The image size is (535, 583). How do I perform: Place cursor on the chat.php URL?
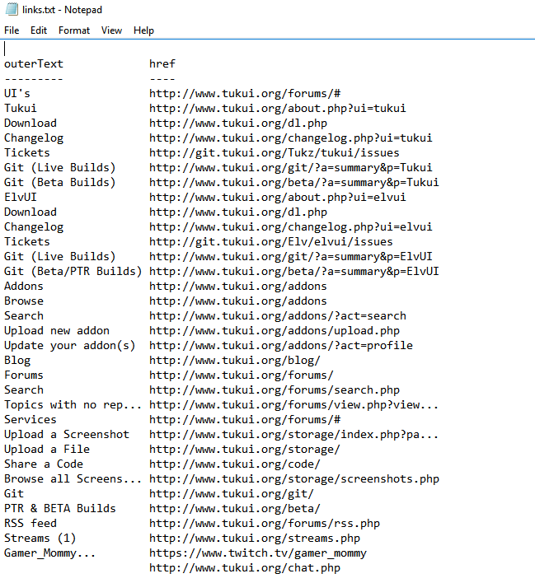(244, 568)
